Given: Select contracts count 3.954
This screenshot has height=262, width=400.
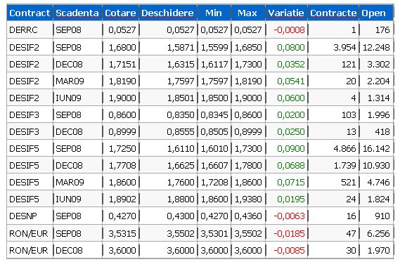Looking at the screenshot, I should pos(344,47).
